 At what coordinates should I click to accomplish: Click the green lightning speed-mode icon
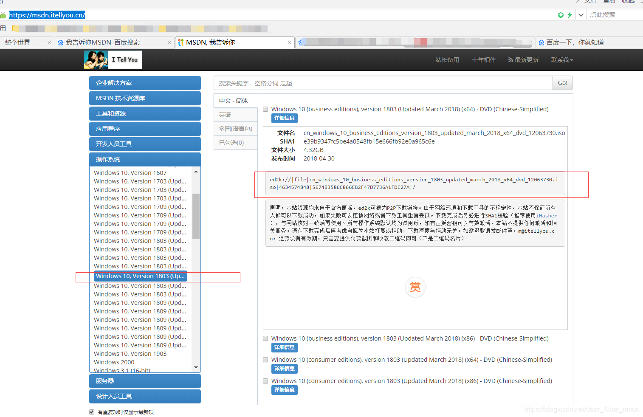[570, 15]
